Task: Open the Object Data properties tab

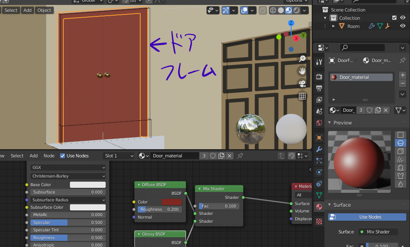Action: [x=319, y=195]
